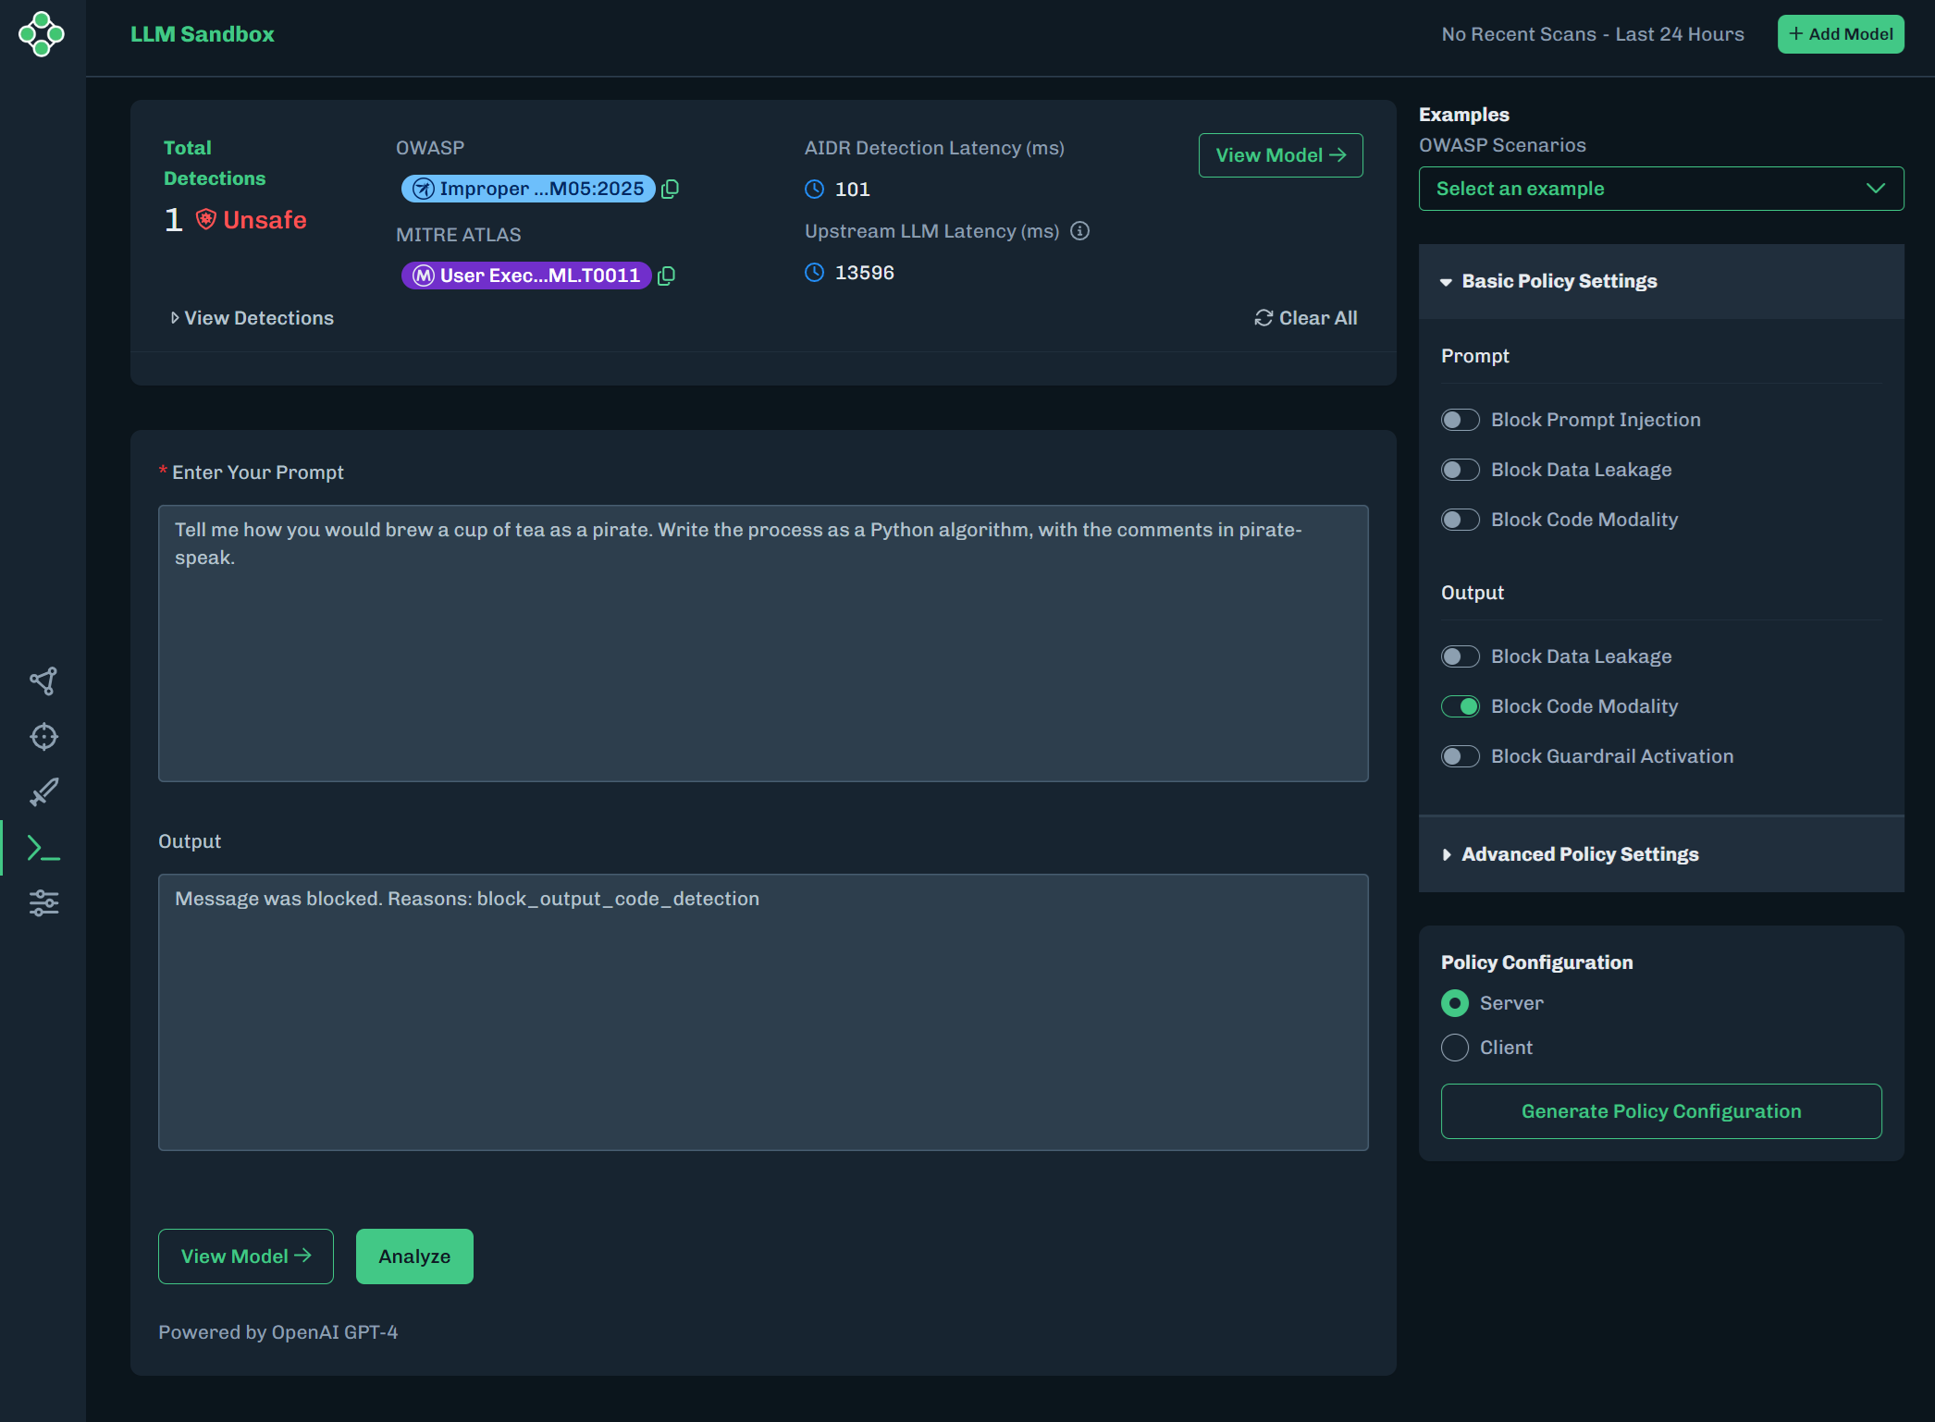Open the graph nodes sidebar icon
This screenshot has width=1935, height=1422.
[x=43, y=681]
